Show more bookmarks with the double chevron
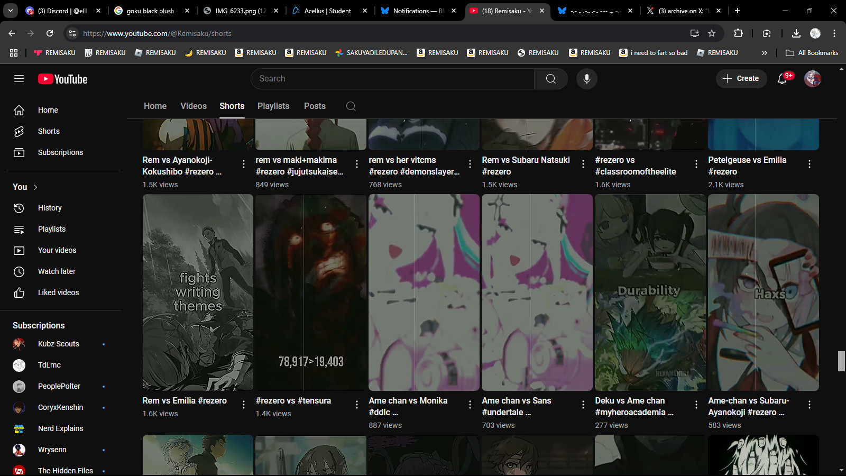The width and height of the screenshot is (846, 476). pyautogui.click(x=764, y=53)
